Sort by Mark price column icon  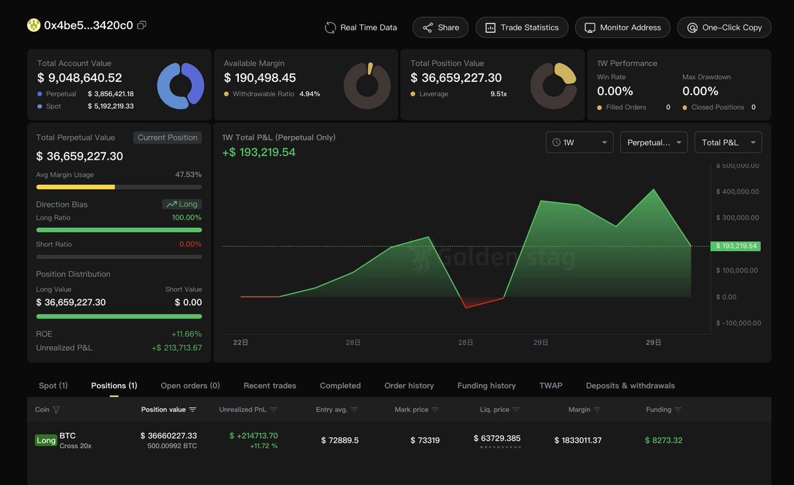click(x=435, y=410)
